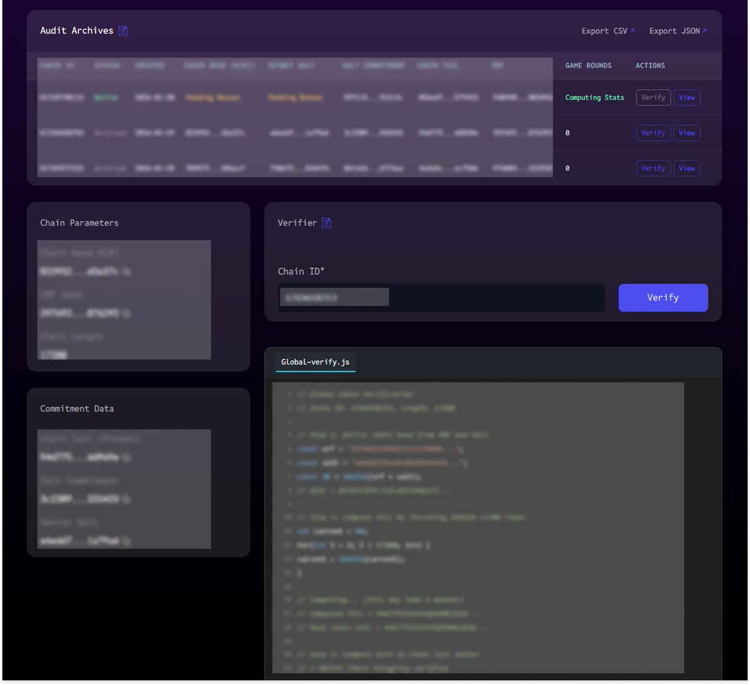The width and height of the screenshot is (750, 685).
Task: View the Computing Stats chain row
Action: click(686, 97)
